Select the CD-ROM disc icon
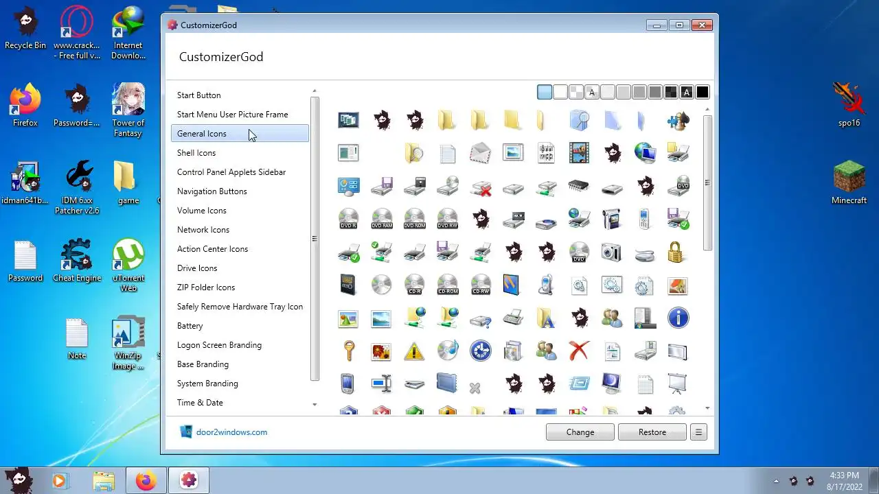 click(447, 285)
